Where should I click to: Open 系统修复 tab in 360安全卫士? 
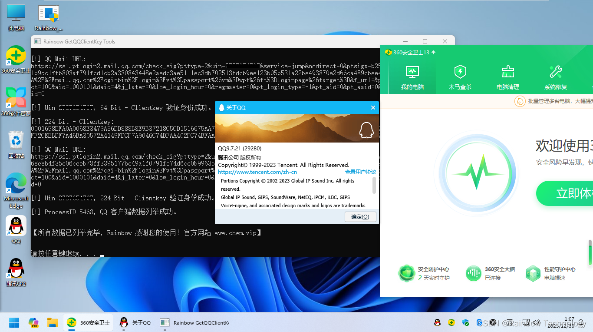tap(556, 77)
